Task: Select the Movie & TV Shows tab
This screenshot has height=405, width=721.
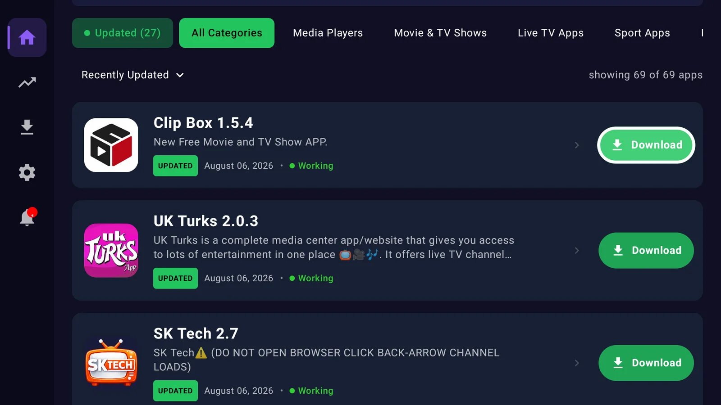Action: coord(440,33)
